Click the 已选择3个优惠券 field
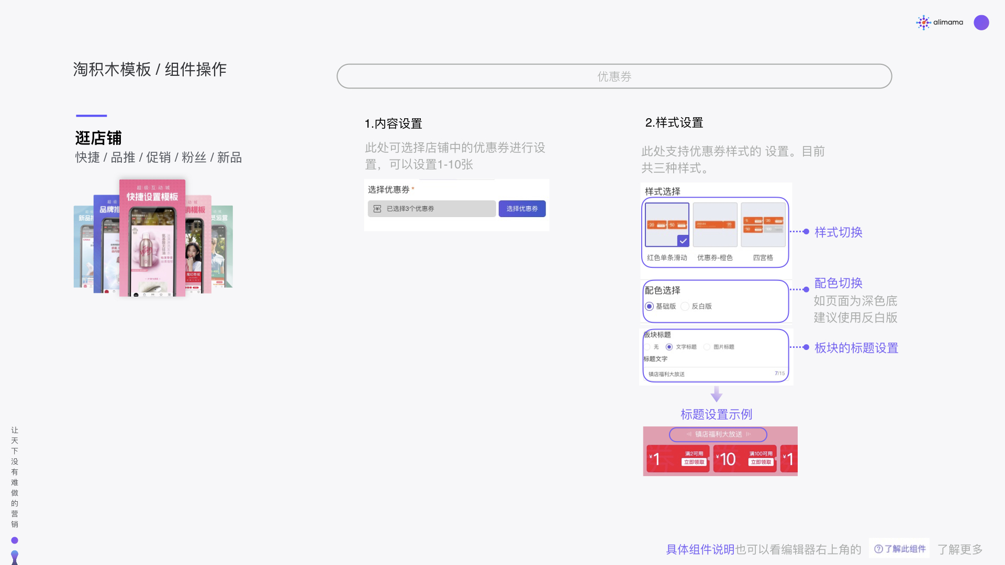Image resolution: width=1005 pixels, height=565 pixels. [432, 209]
